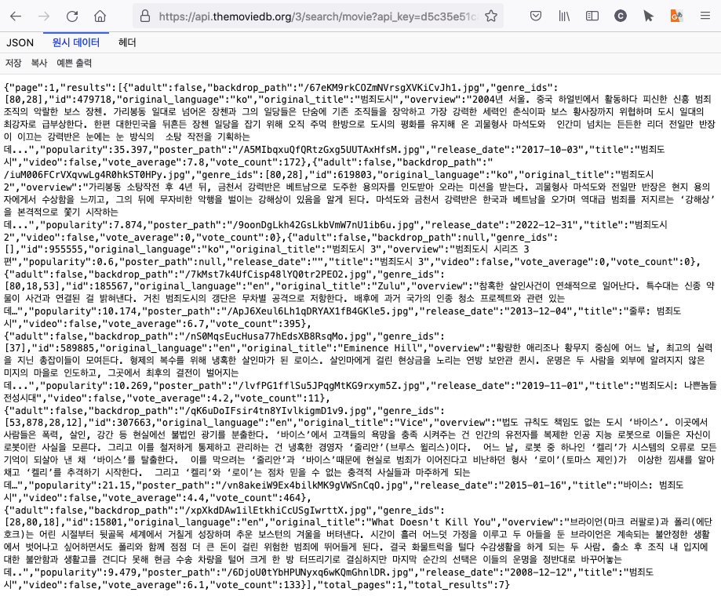Viewport: 721px width, 596px height.
Task: Open the browser home page
Action: (x=100, y=16)
